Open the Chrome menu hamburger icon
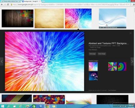 [x=134, y=4]
